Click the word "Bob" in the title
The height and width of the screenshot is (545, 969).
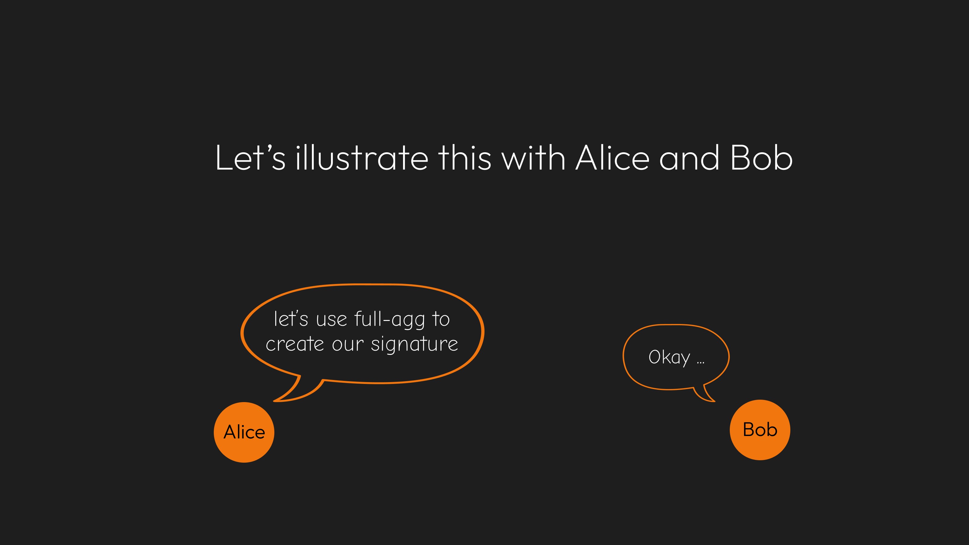coord(761,158)
